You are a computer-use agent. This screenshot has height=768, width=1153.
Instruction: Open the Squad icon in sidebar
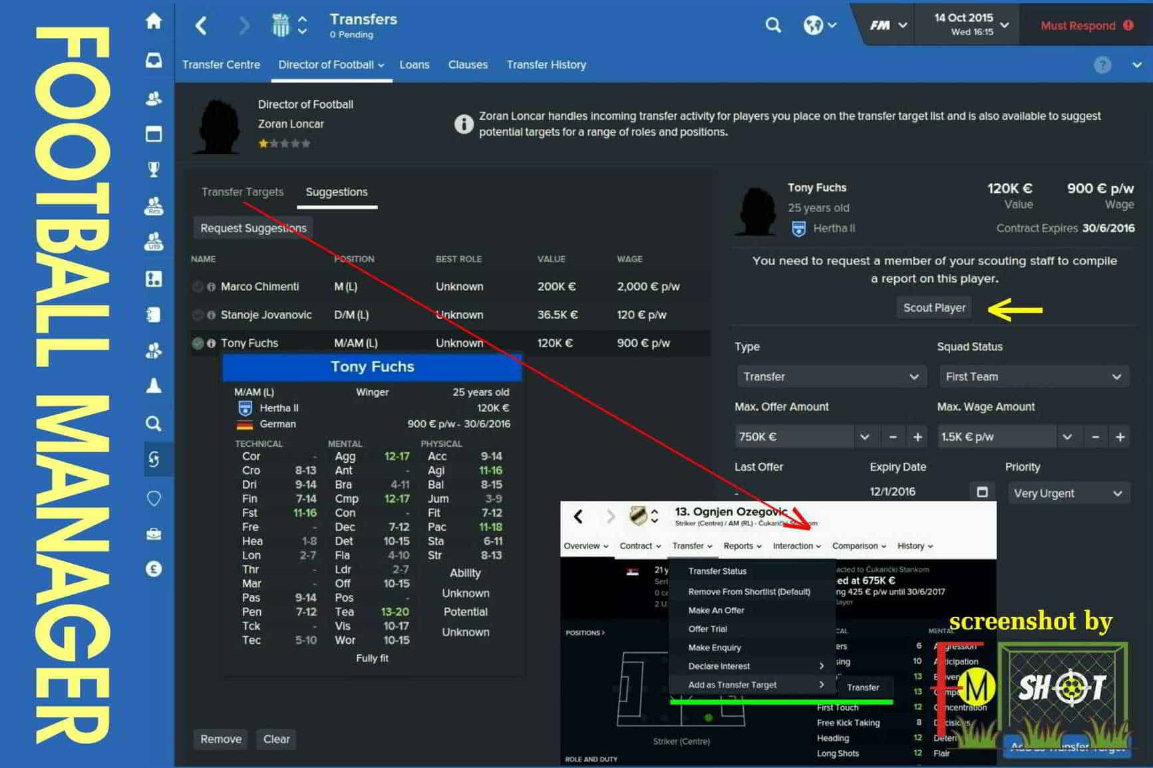[x=154, y=98]
